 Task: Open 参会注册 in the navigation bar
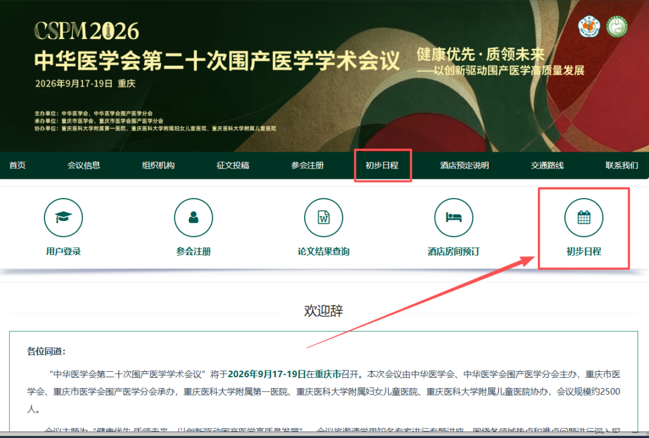pos(307,165)
